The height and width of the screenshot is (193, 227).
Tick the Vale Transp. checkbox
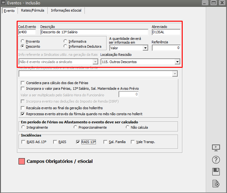(133, 142)
